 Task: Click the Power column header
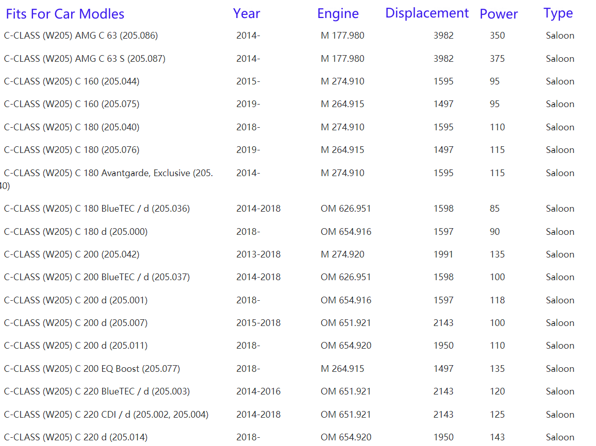click(499, 14)
